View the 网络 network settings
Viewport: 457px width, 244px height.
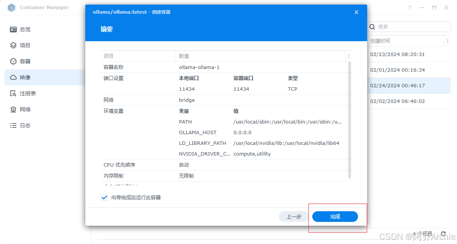click(x=20, y=109)
